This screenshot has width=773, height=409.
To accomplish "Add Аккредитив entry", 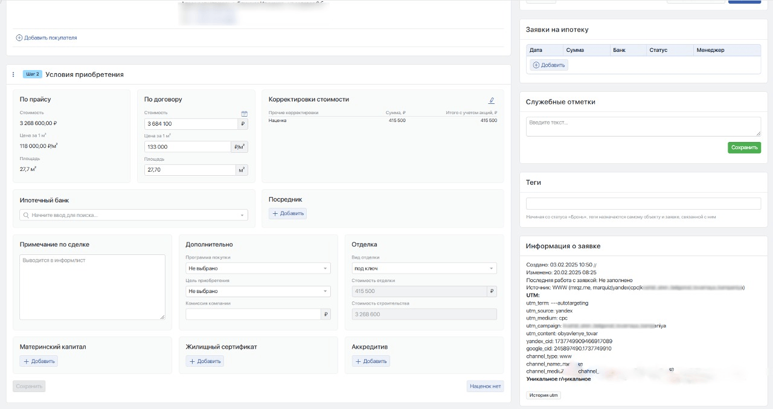I will pyautogui.click(x=371, y=361).
